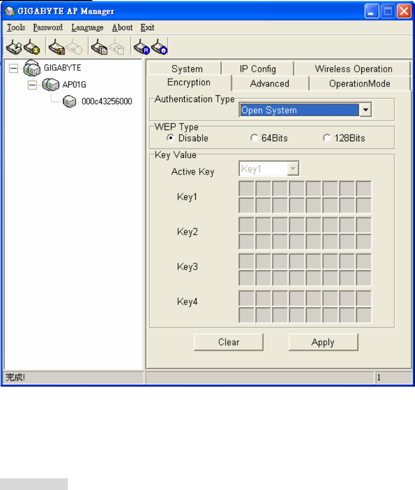Select the AP01G tree label
Image resolution: width=415 pixels, height=490 pixels.
74,85
